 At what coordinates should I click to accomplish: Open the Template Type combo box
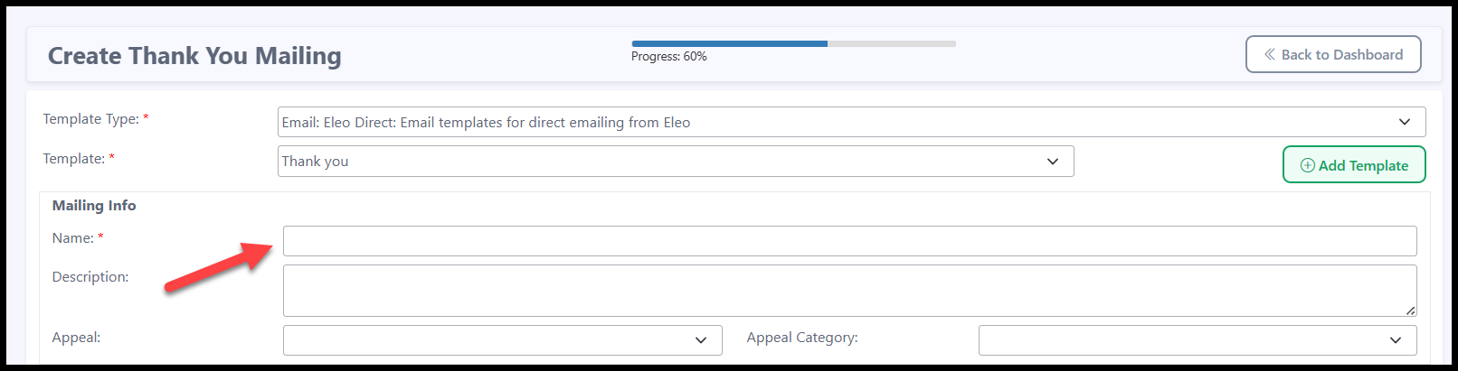tap(850, 122)
